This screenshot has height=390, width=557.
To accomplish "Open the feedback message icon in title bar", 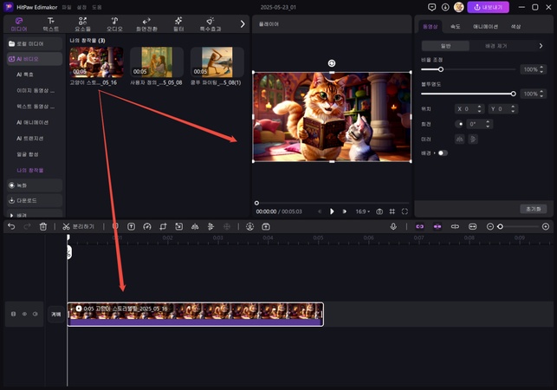I will click(x=432, y=7).
